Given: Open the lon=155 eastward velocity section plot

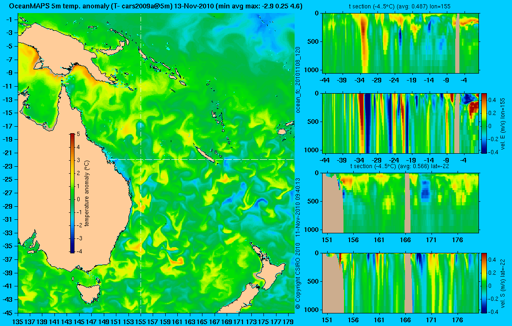Looking at the screenshot, I should click(400, 123).
